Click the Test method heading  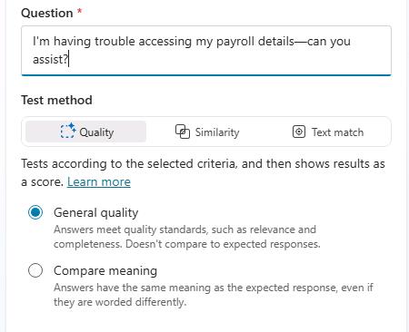point(56,100)
